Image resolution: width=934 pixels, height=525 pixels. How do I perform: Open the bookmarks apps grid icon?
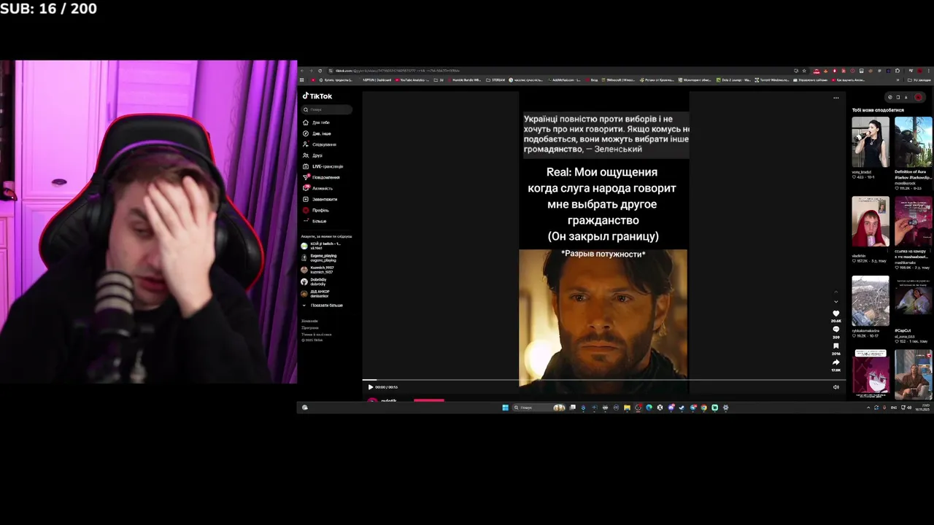(302, 79)
